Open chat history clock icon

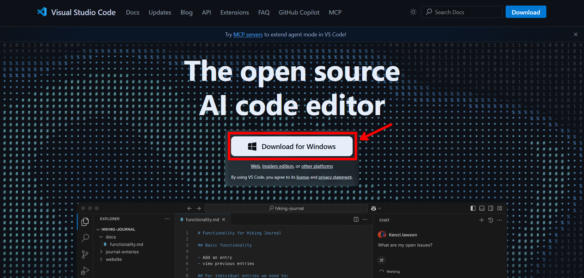[x=491, y=220]
